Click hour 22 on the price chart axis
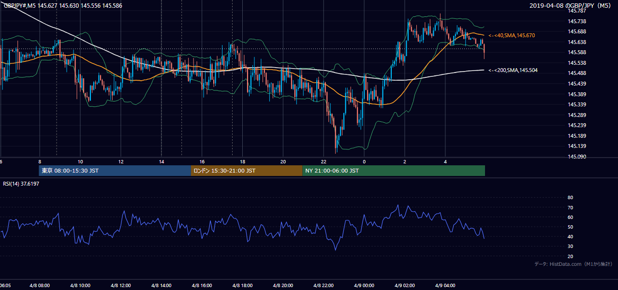Image resolution: width=618 pixels, height=290 pixels. tap(324, 162)
